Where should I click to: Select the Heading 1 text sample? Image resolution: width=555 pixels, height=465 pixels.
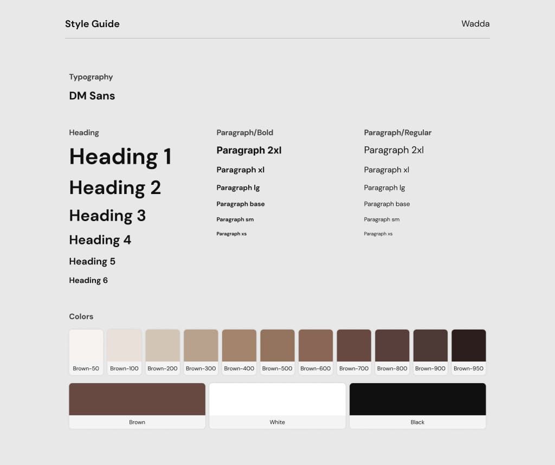(x=120, y=157)
